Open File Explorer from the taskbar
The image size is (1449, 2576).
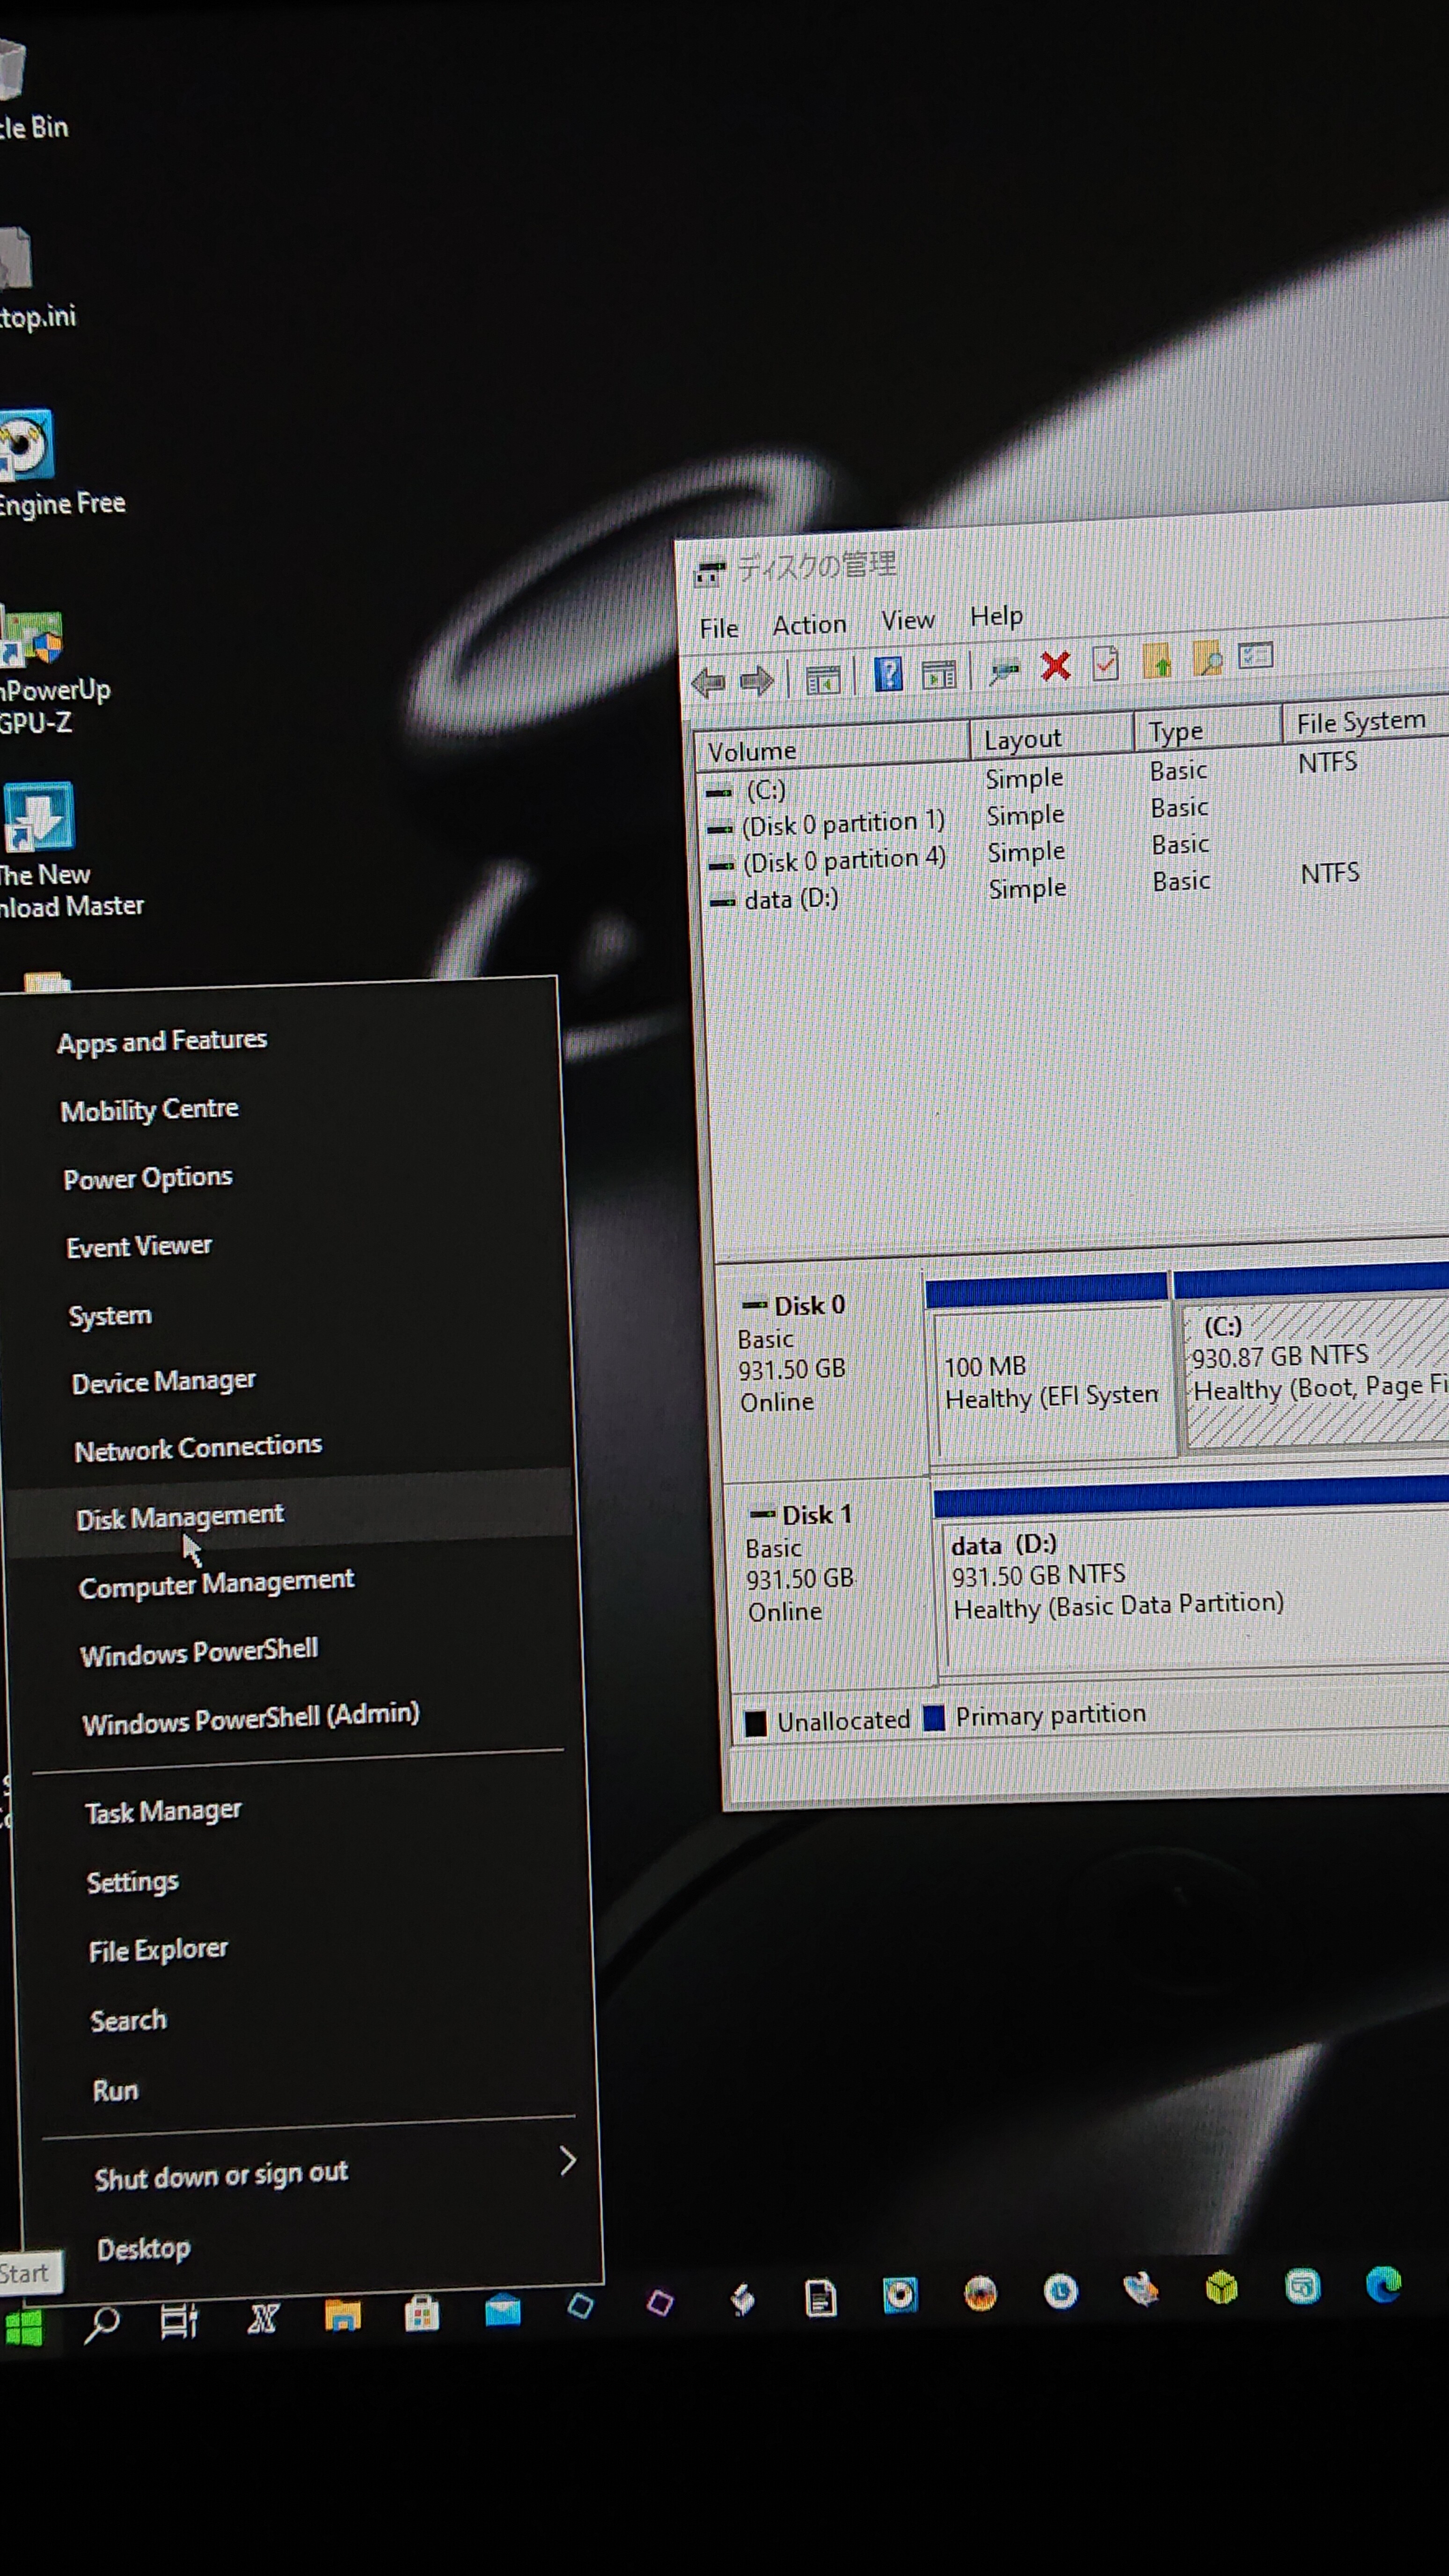[x=342, y=2315]
